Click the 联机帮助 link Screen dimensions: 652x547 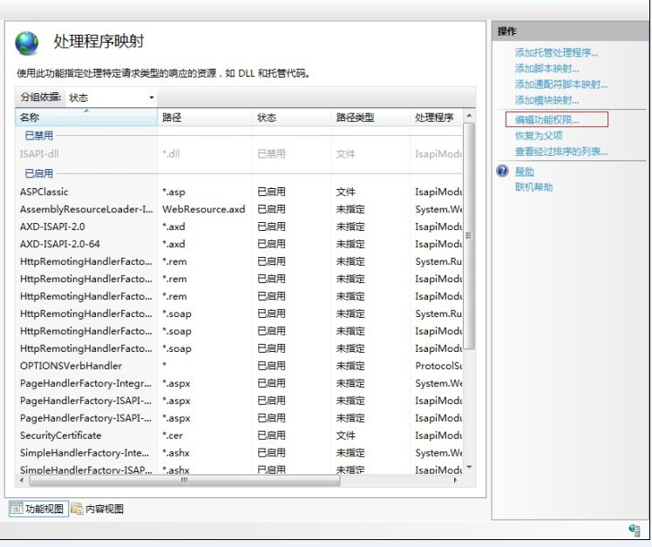coord(533,187)
